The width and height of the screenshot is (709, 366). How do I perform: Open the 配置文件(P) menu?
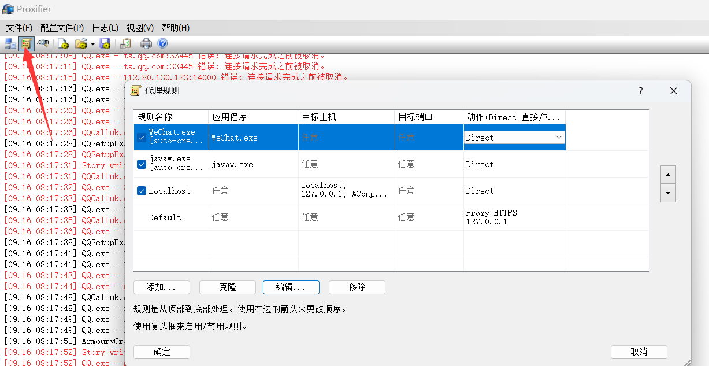pyautogui.click(x=62, y=28)
